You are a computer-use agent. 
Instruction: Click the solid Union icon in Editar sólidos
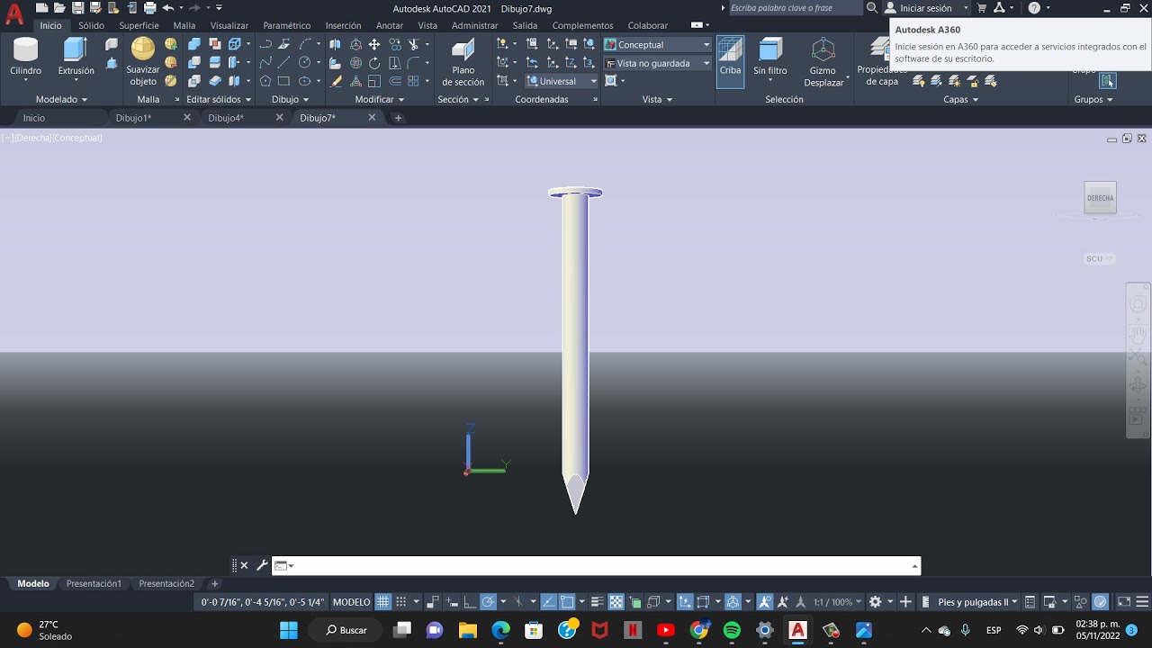click(x=194, y=44)
